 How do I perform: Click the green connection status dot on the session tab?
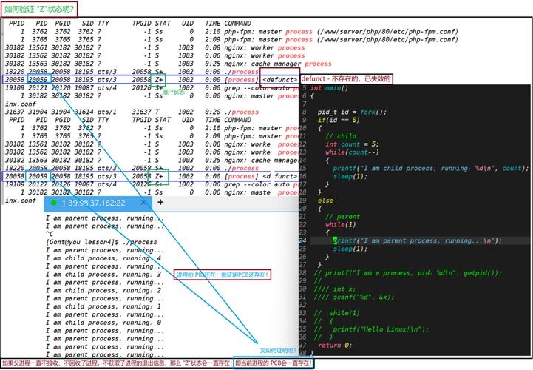click(54, 203)
